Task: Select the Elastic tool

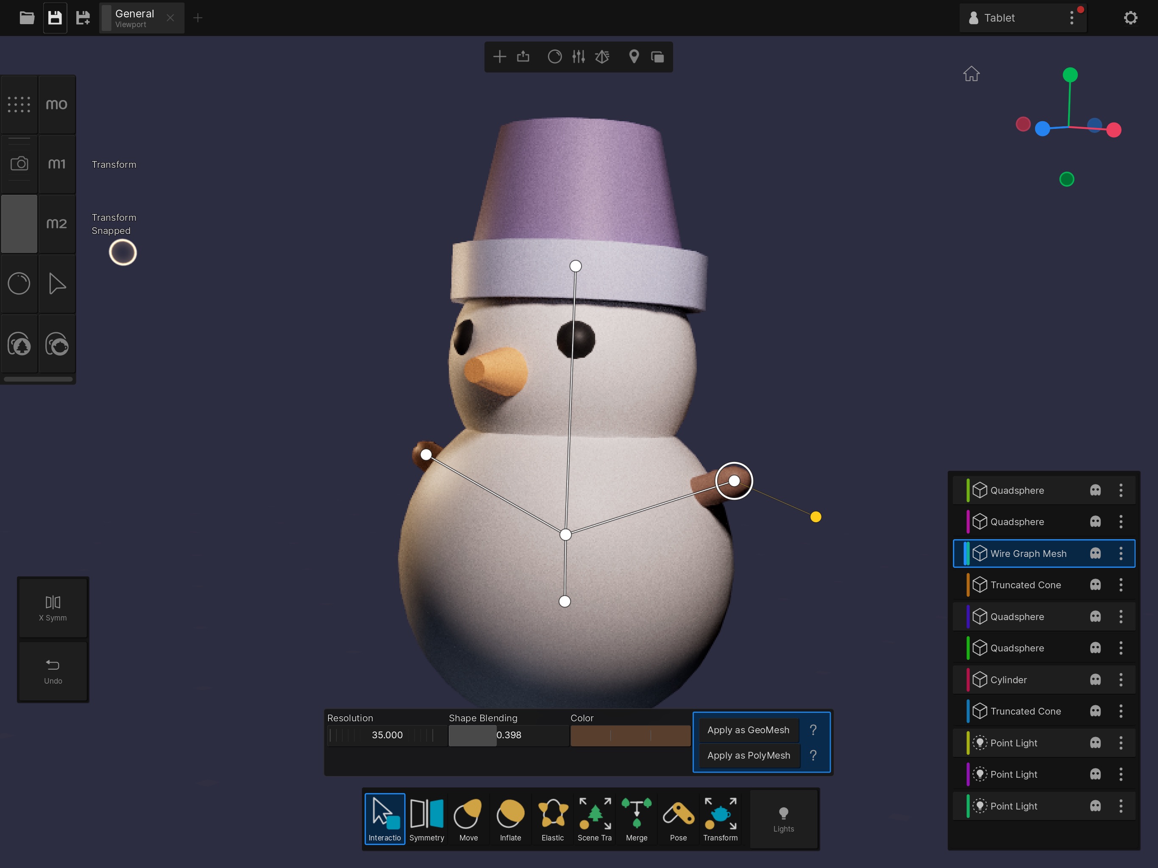Action: pos(552,819)
